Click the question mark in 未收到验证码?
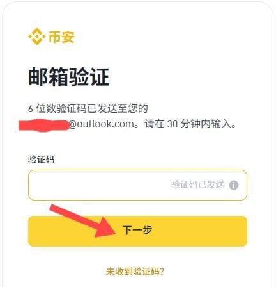This screenshot has height=287, width=276. (x=162, y=272)
